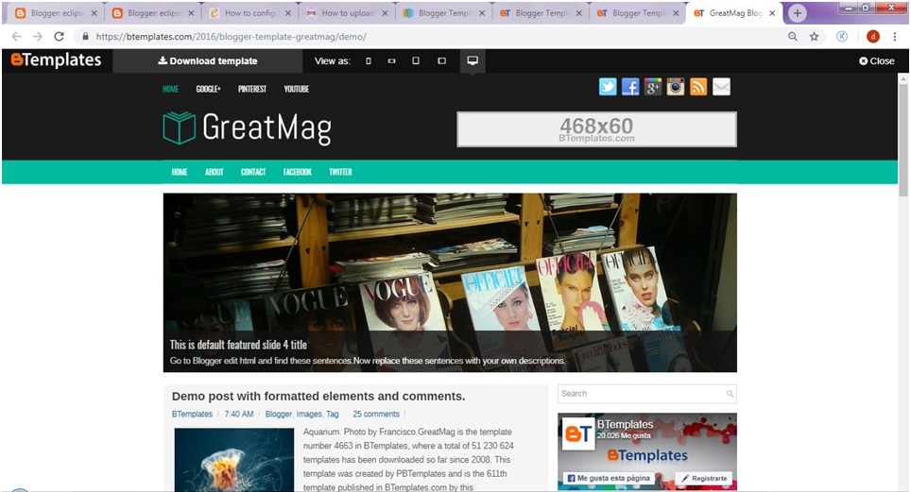Open the 25 comments link

[x=376, y=415]
